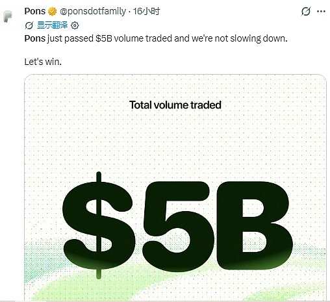Click the 16小时 post timestamp

[146, 11]
